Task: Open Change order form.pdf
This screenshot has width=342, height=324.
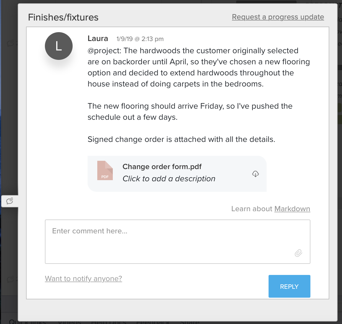Action: pyautogui.click(x=162, y=167)
